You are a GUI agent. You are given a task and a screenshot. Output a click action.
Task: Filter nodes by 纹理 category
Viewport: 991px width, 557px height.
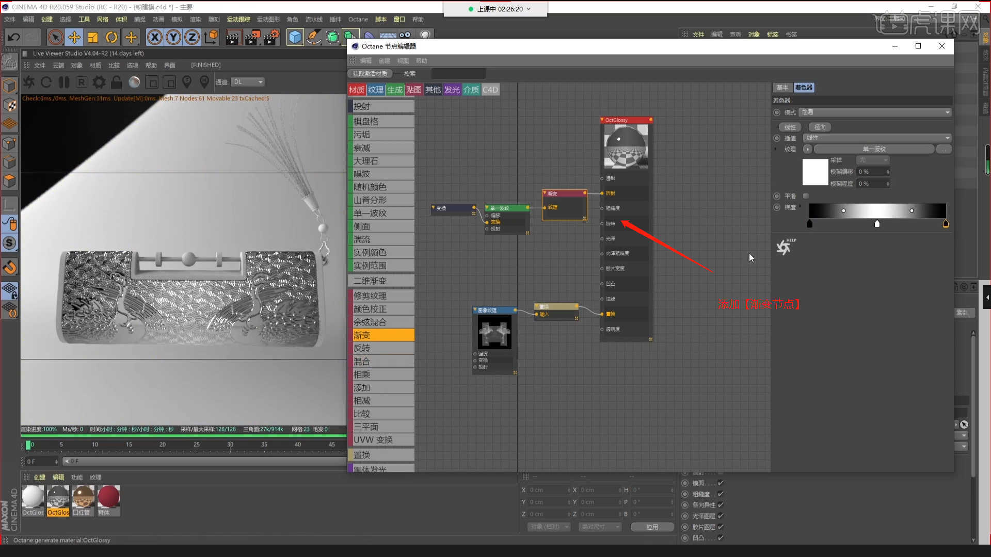click(376, 90)
